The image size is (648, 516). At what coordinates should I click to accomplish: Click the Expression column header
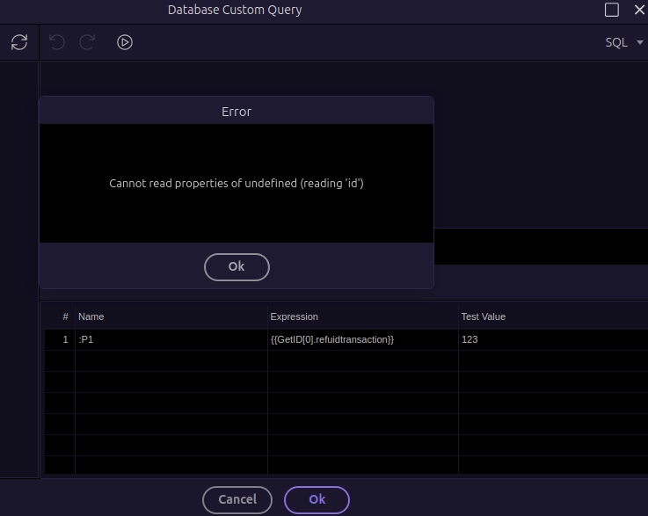pyautogui.click(x=363, y=316)
